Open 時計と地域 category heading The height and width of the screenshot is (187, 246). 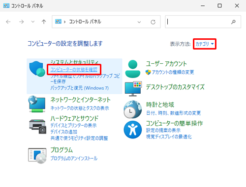160,105
